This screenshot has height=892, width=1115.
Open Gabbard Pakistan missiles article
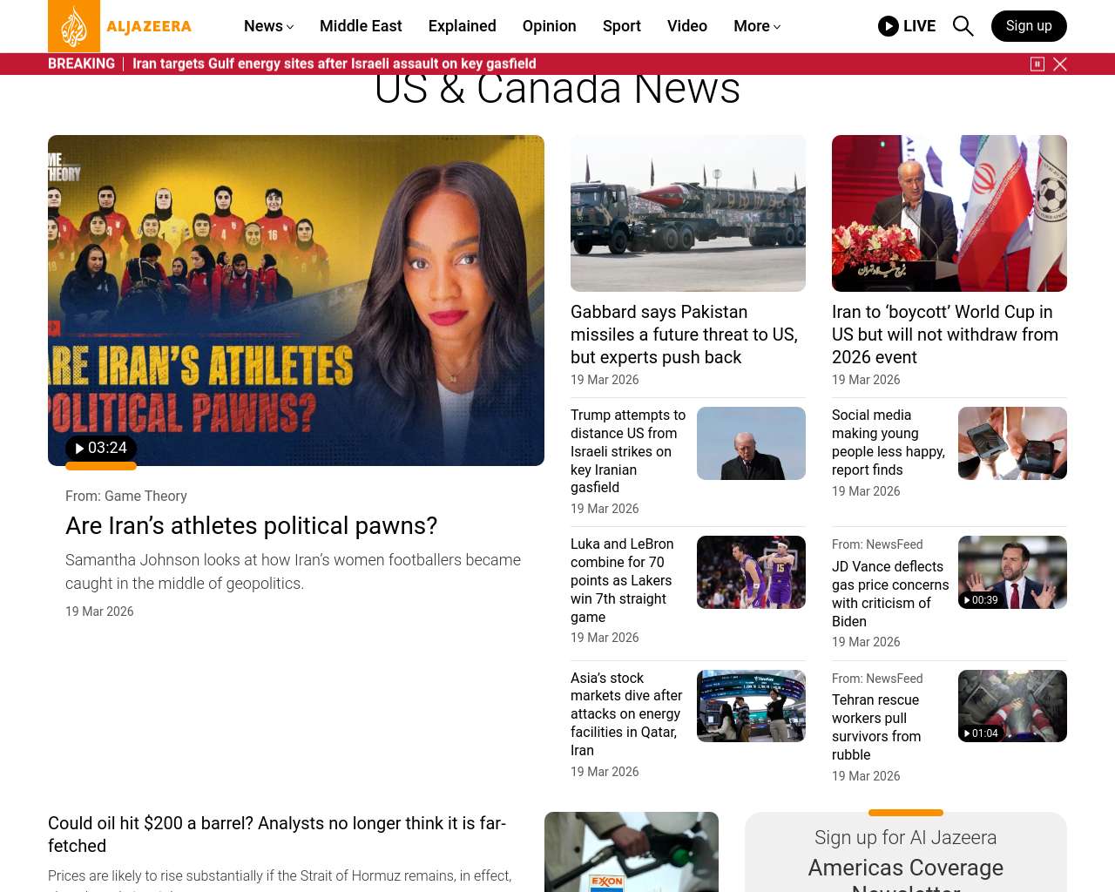(685, 334)
